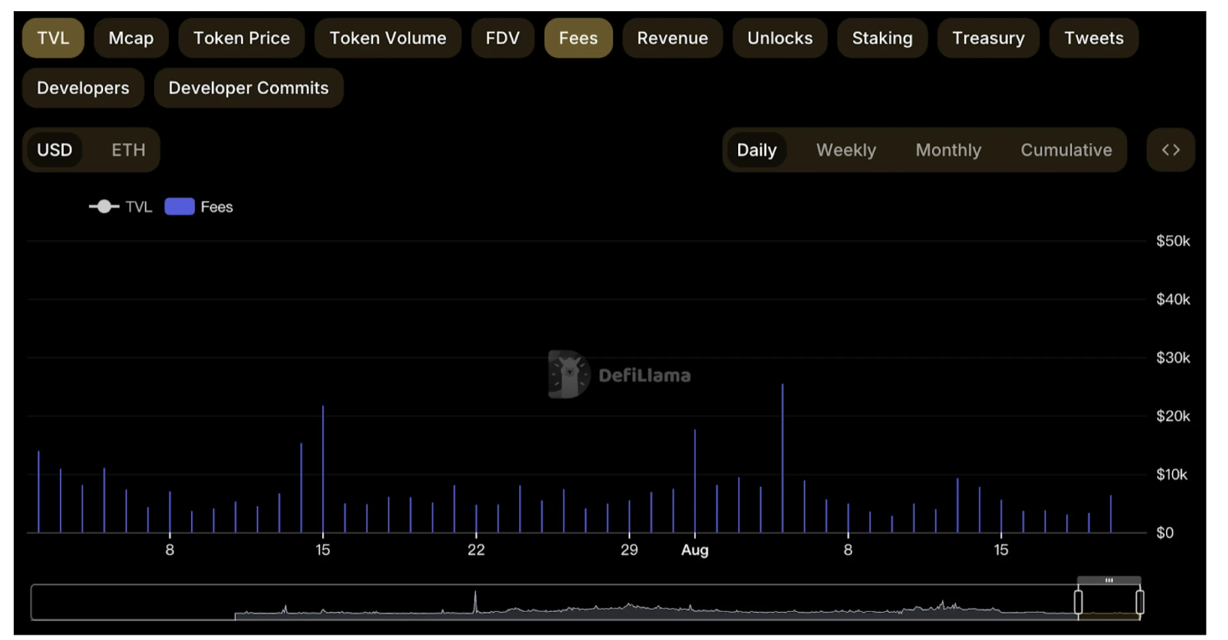Disable the Fees metric chip
1228x640 pixels.
click(x=578, y=38)
